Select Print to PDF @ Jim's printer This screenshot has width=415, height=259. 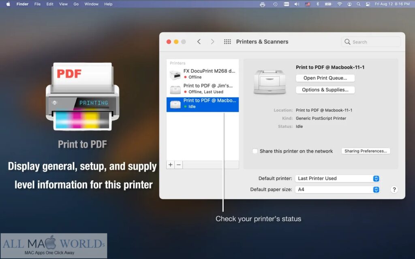(x=203, y=89)
